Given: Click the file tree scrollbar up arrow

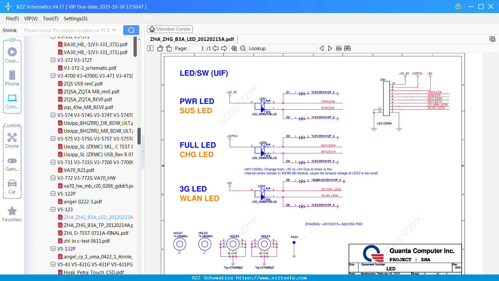Looking at the screenshot, I should (139, 39).
